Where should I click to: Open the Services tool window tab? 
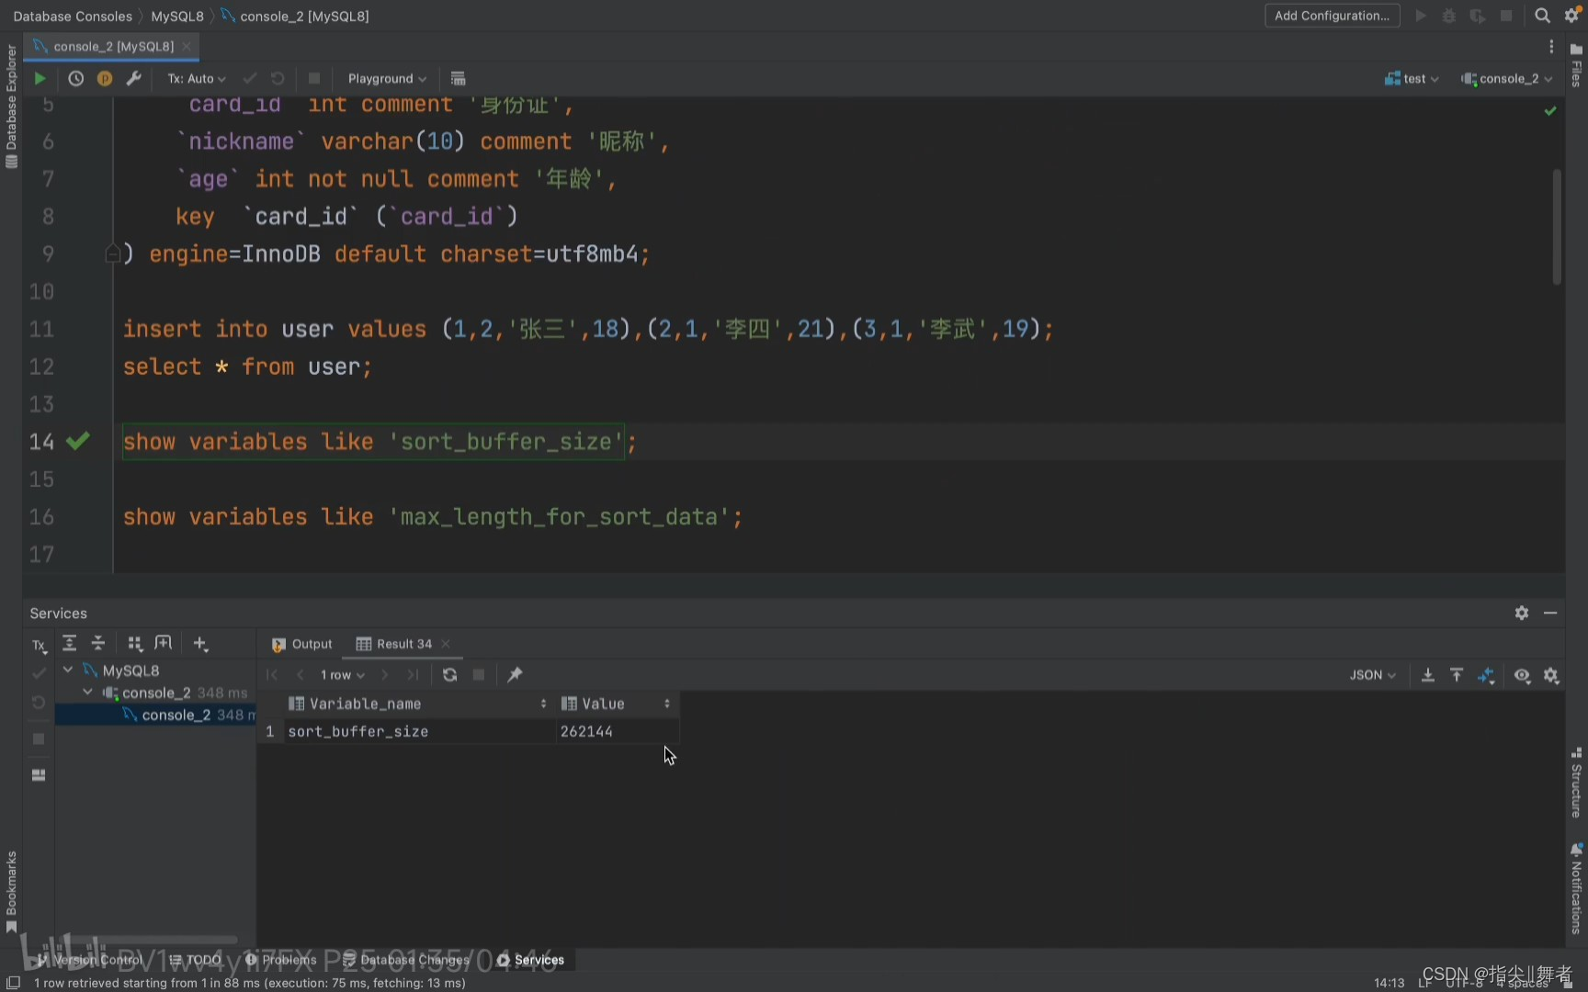click(530, 960)
